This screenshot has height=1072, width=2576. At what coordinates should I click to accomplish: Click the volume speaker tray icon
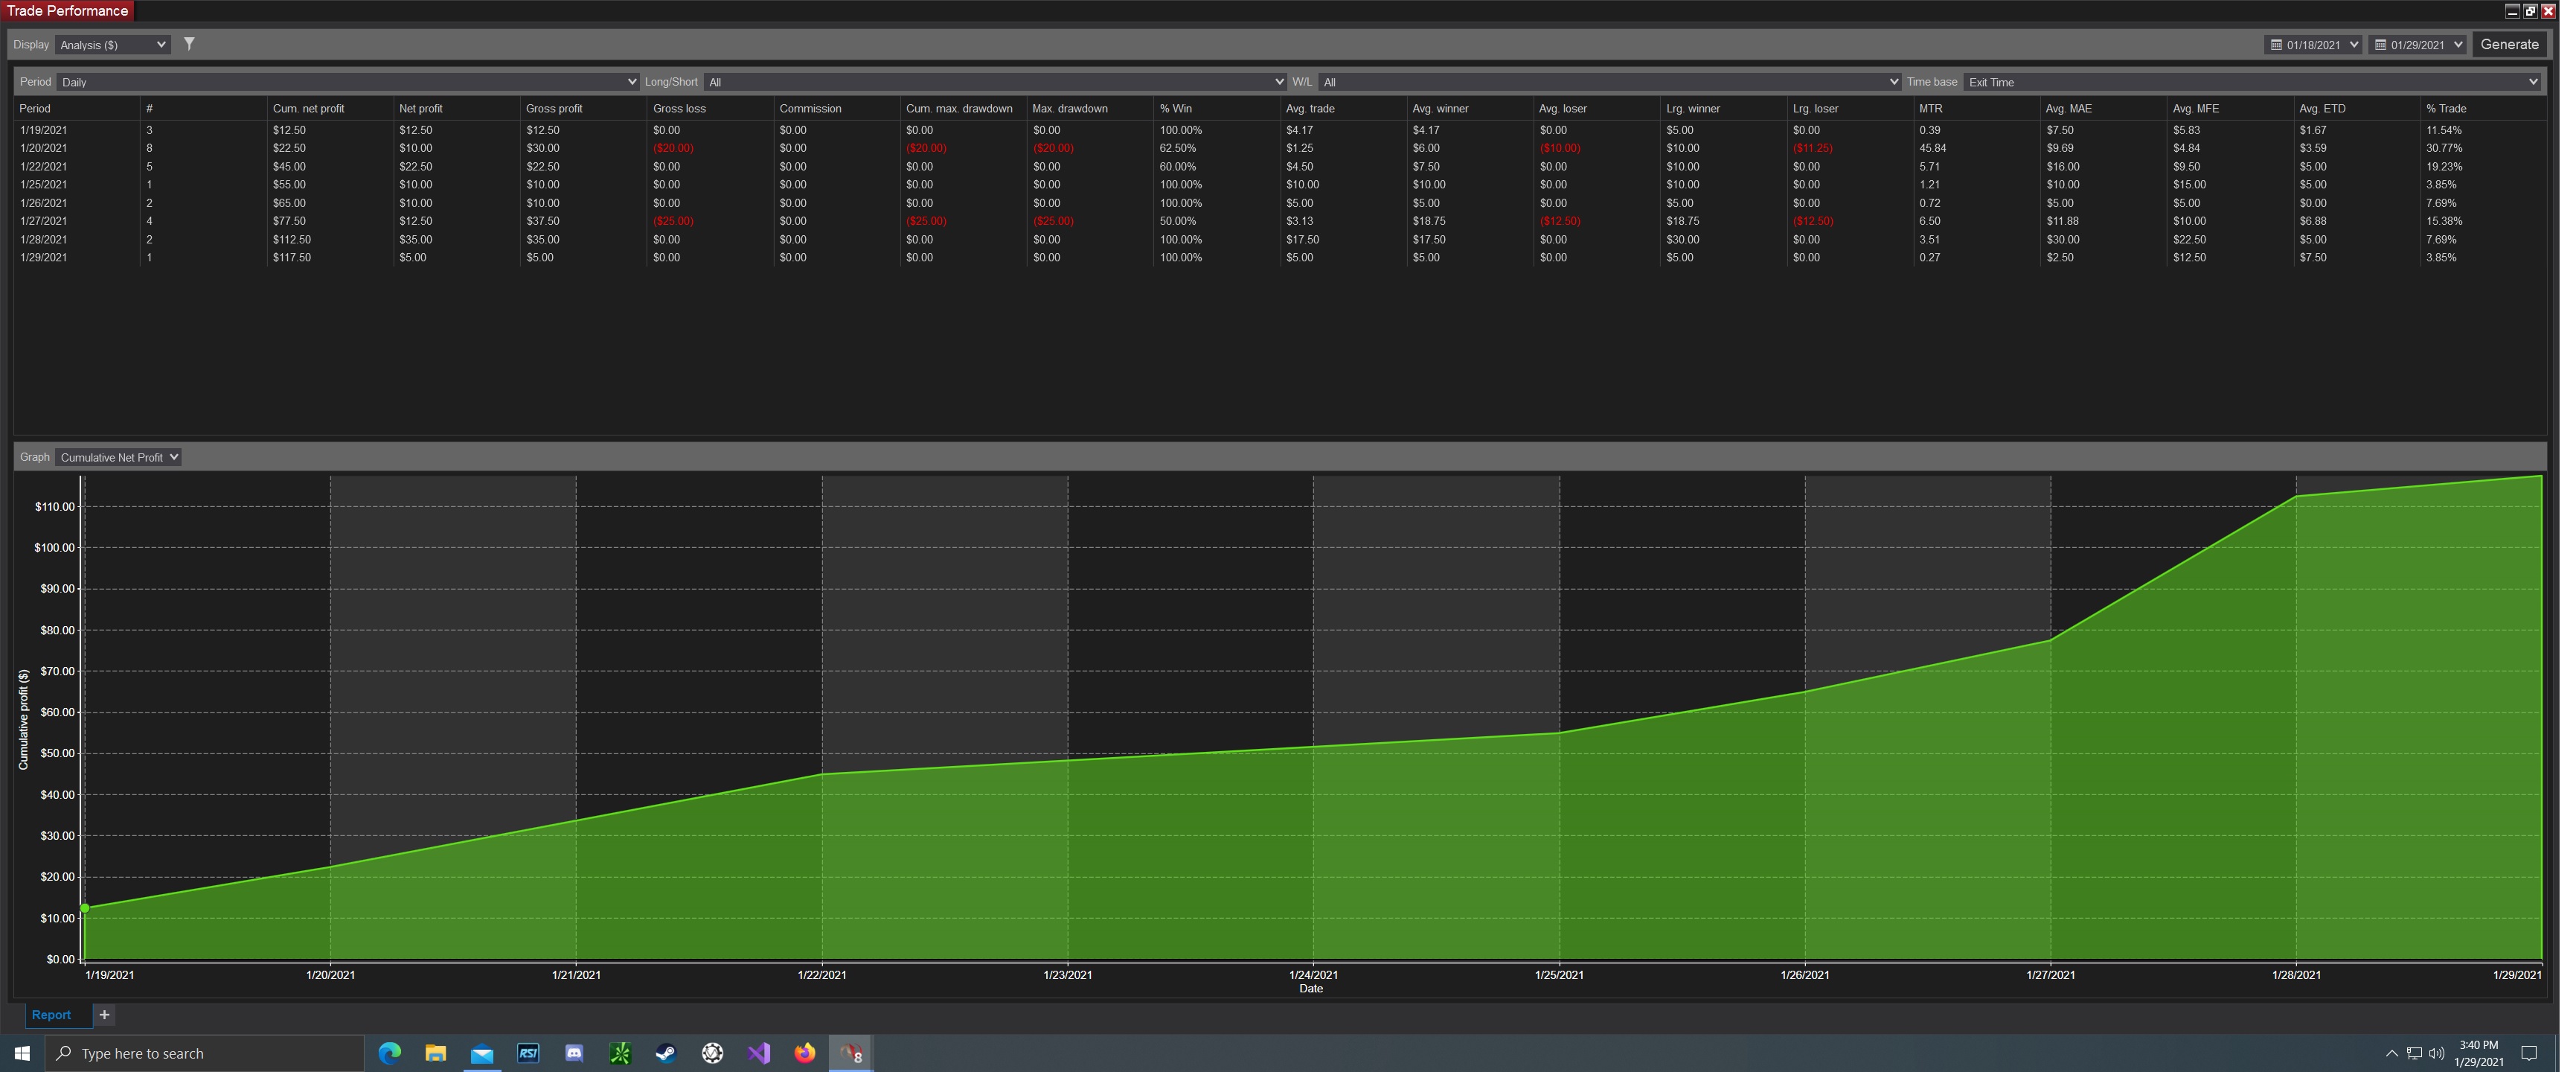coord(2436,1053)
